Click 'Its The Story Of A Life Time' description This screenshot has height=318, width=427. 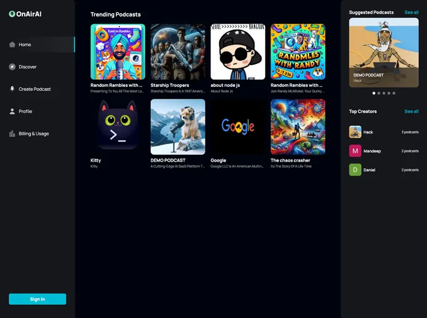coord(291,166)
